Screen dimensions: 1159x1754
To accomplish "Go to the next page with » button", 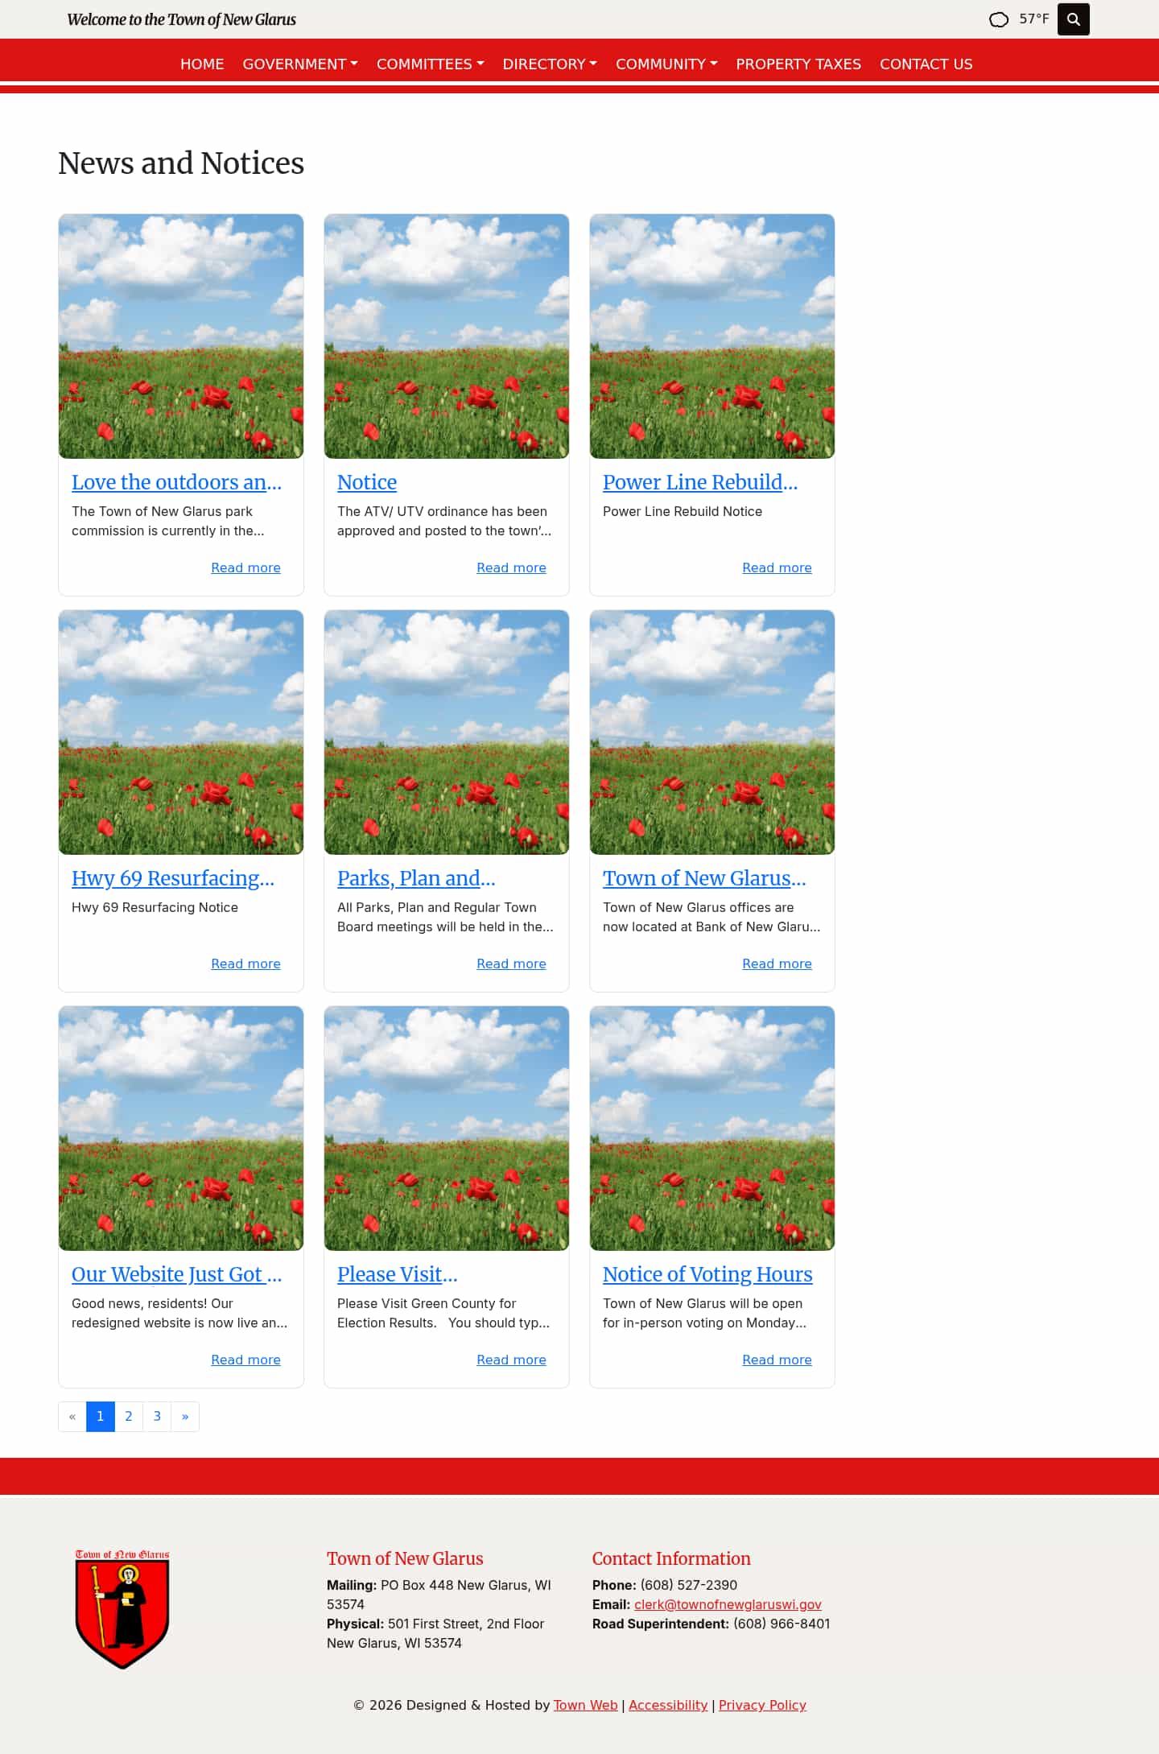I will point(185,1417).
